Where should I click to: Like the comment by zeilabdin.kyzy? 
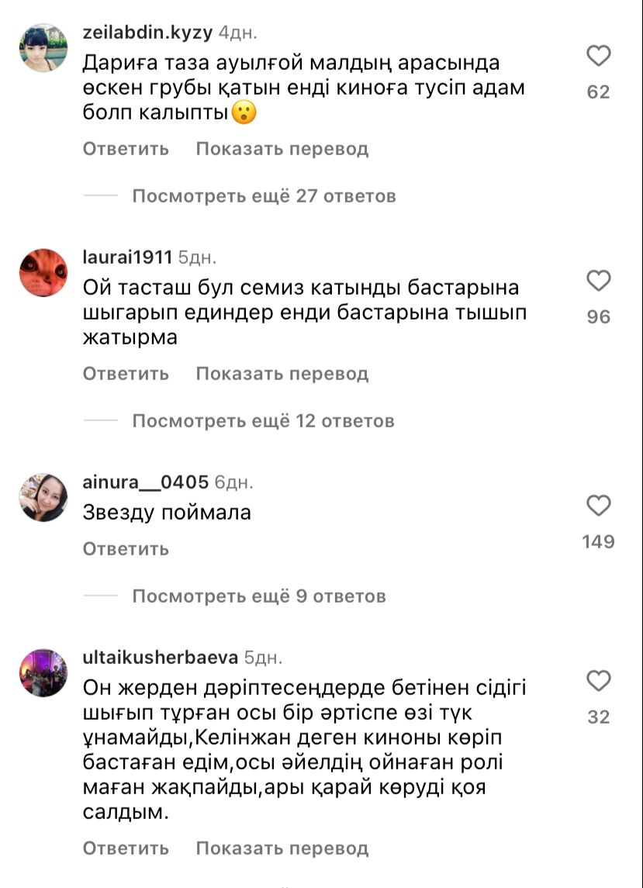tap(598, 56)
